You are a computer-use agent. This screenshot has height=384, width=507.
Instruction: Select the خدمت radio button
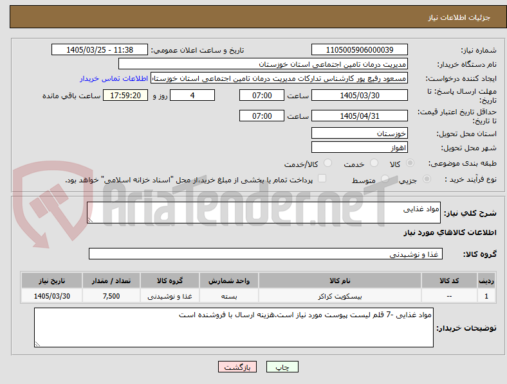[374, 163]
